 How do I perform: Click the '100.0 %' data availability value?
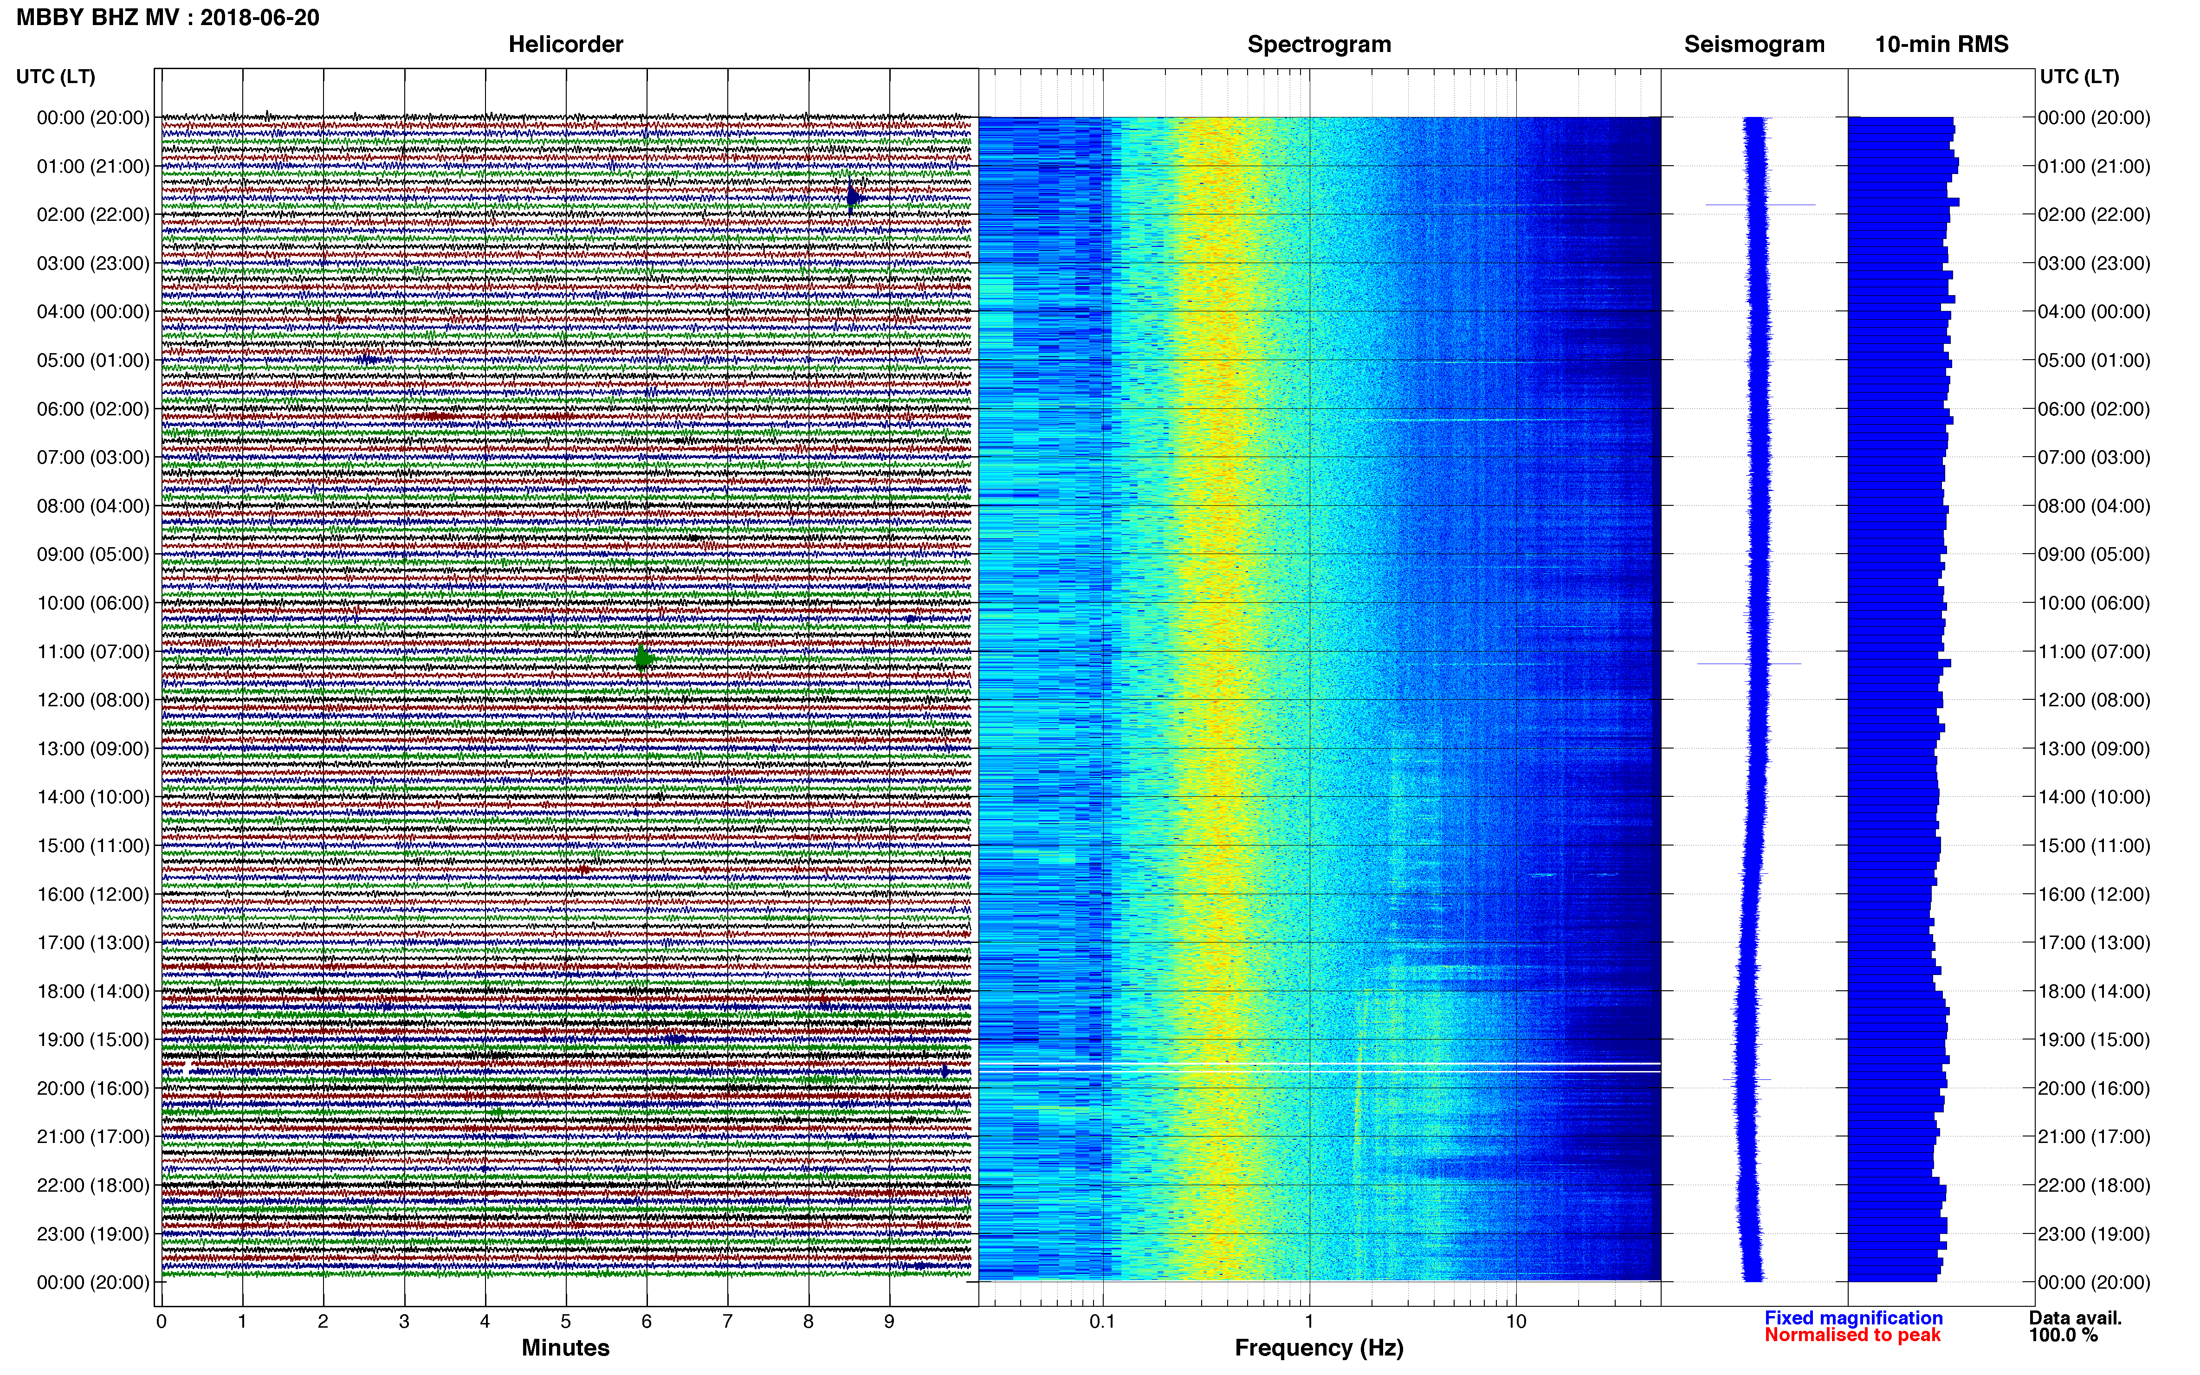[x=2063, y=1335]
